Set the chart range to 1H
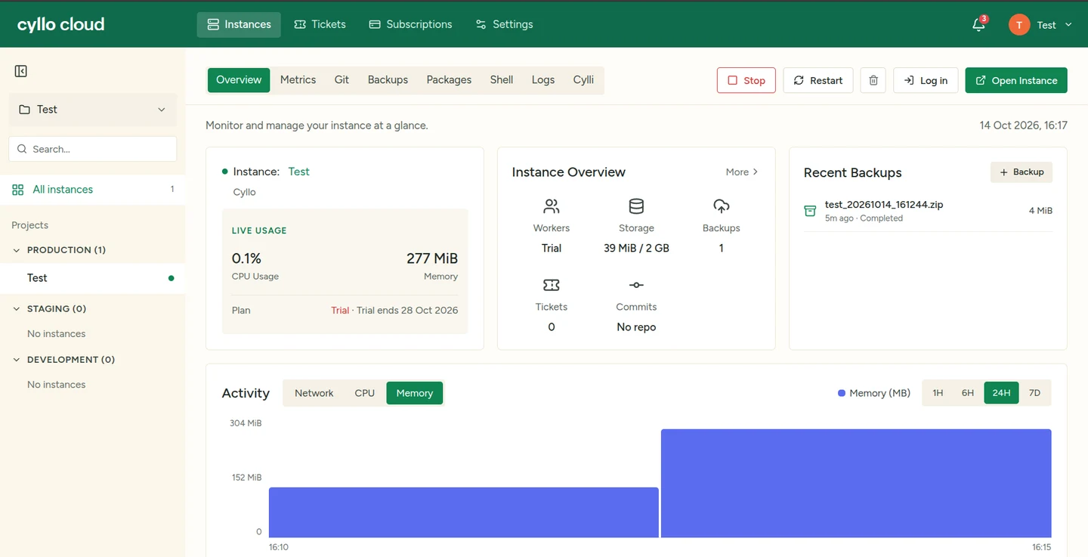1088x557 pixels. coord(938,393)
